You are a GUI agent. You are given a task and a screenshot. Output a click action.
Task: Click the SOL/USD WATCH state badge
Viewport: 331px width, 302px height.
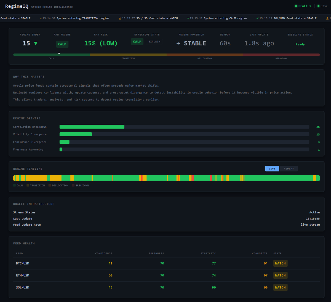coord(280,287)
